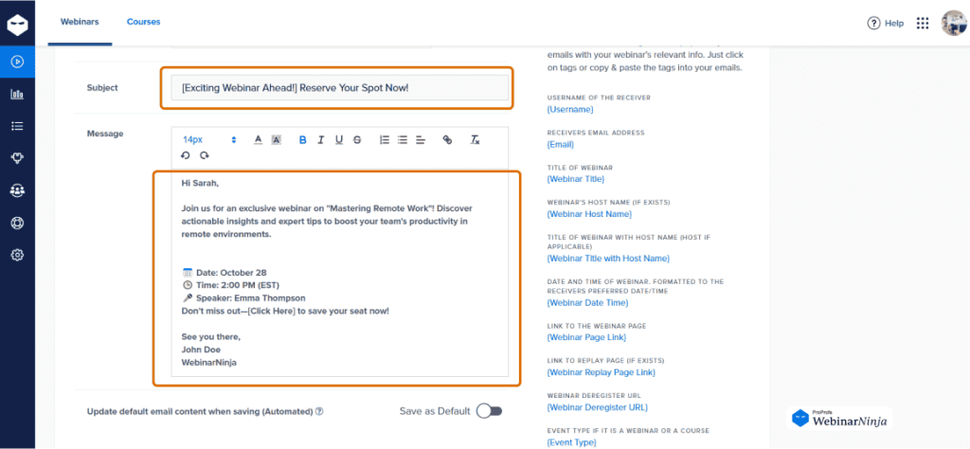
Task: Open the user profile avatar
Action: (954, 23)
